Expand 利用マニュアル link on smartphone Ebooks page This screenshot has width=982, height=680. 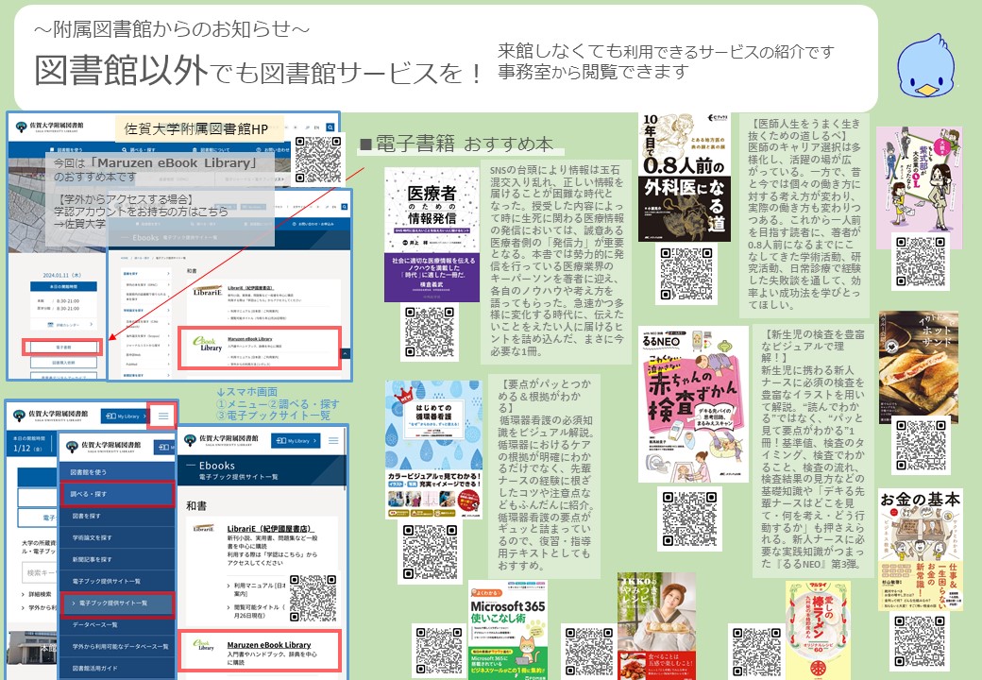(x=258, y=589)
